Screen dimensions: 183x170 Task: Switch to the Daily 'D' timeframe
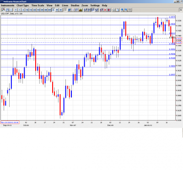[53, 10]
